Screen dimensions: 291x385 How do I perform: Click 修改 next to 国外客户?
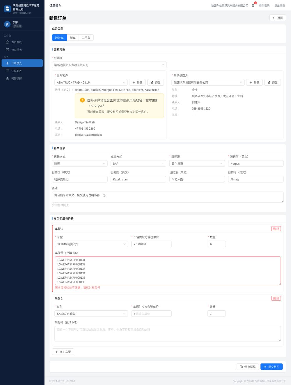click(156, 83)
